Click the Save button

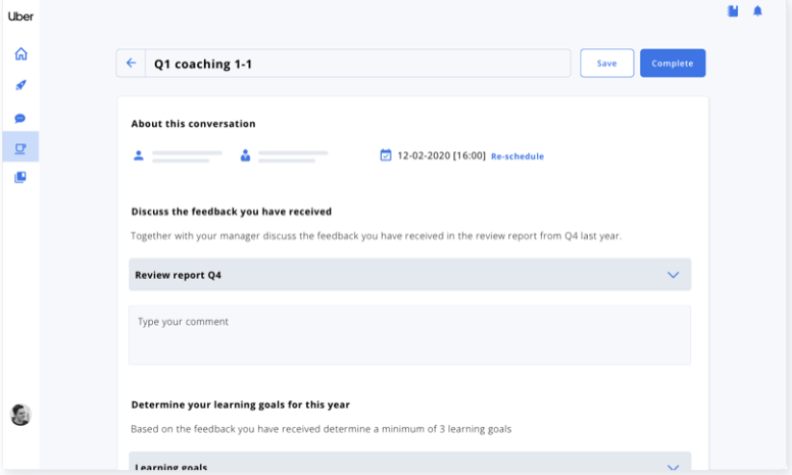tap(606, 63)
